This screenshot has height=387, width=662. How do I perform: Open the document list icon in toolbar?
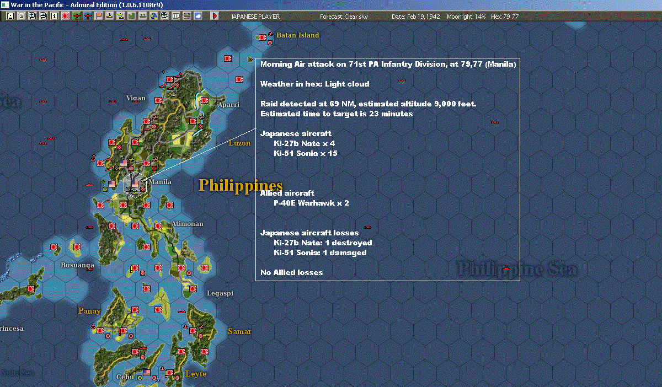tap(22, 16)
